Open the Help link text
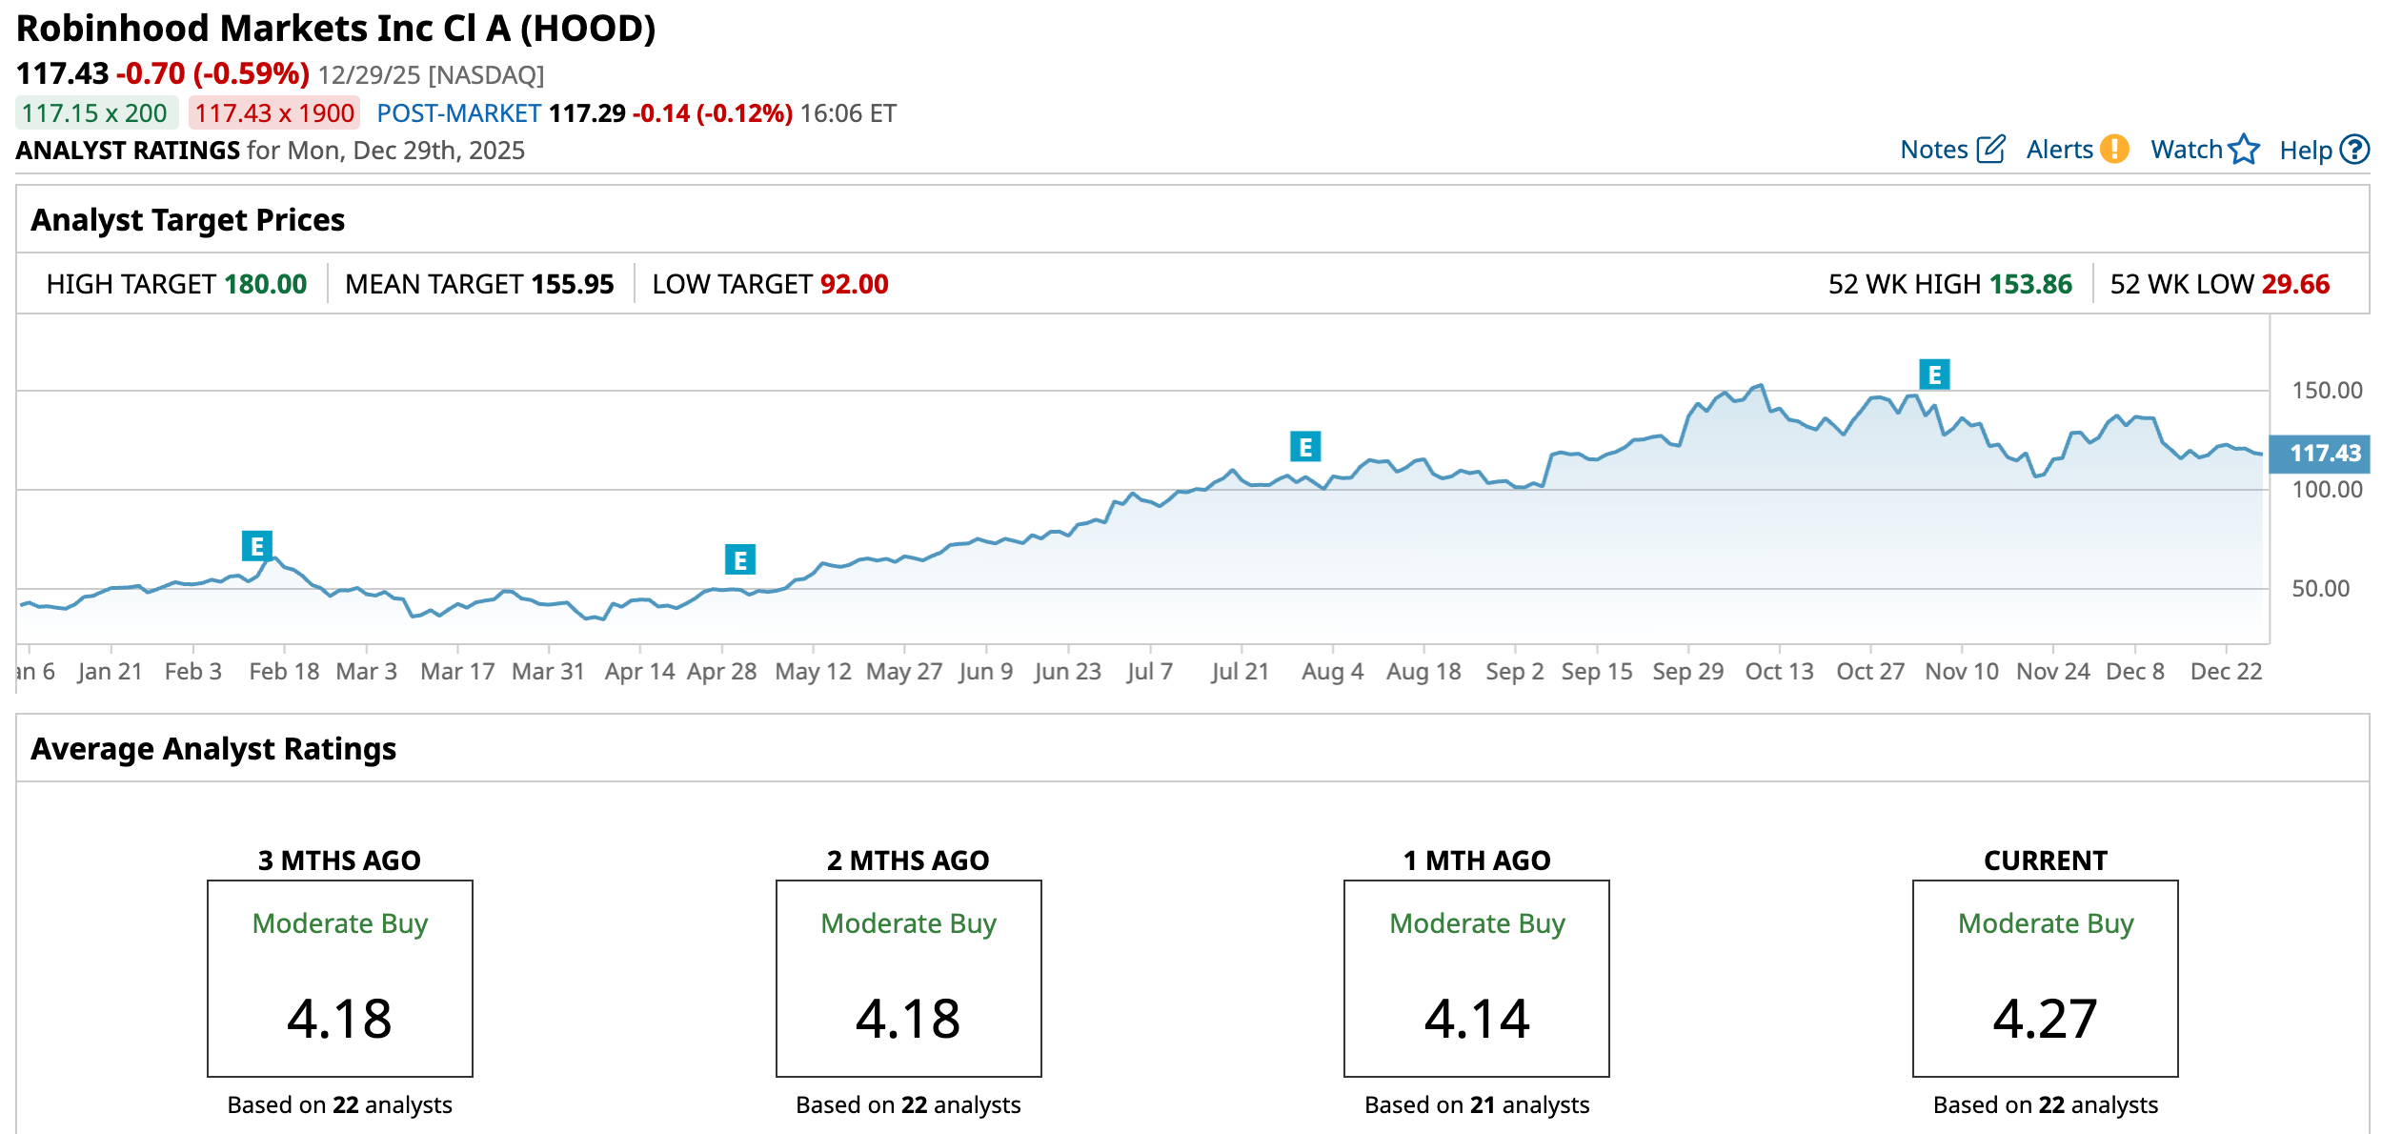Image resolution: width=2382 pixels, height=1134 pixels. pyautogui.click(x=2305, y=150)
